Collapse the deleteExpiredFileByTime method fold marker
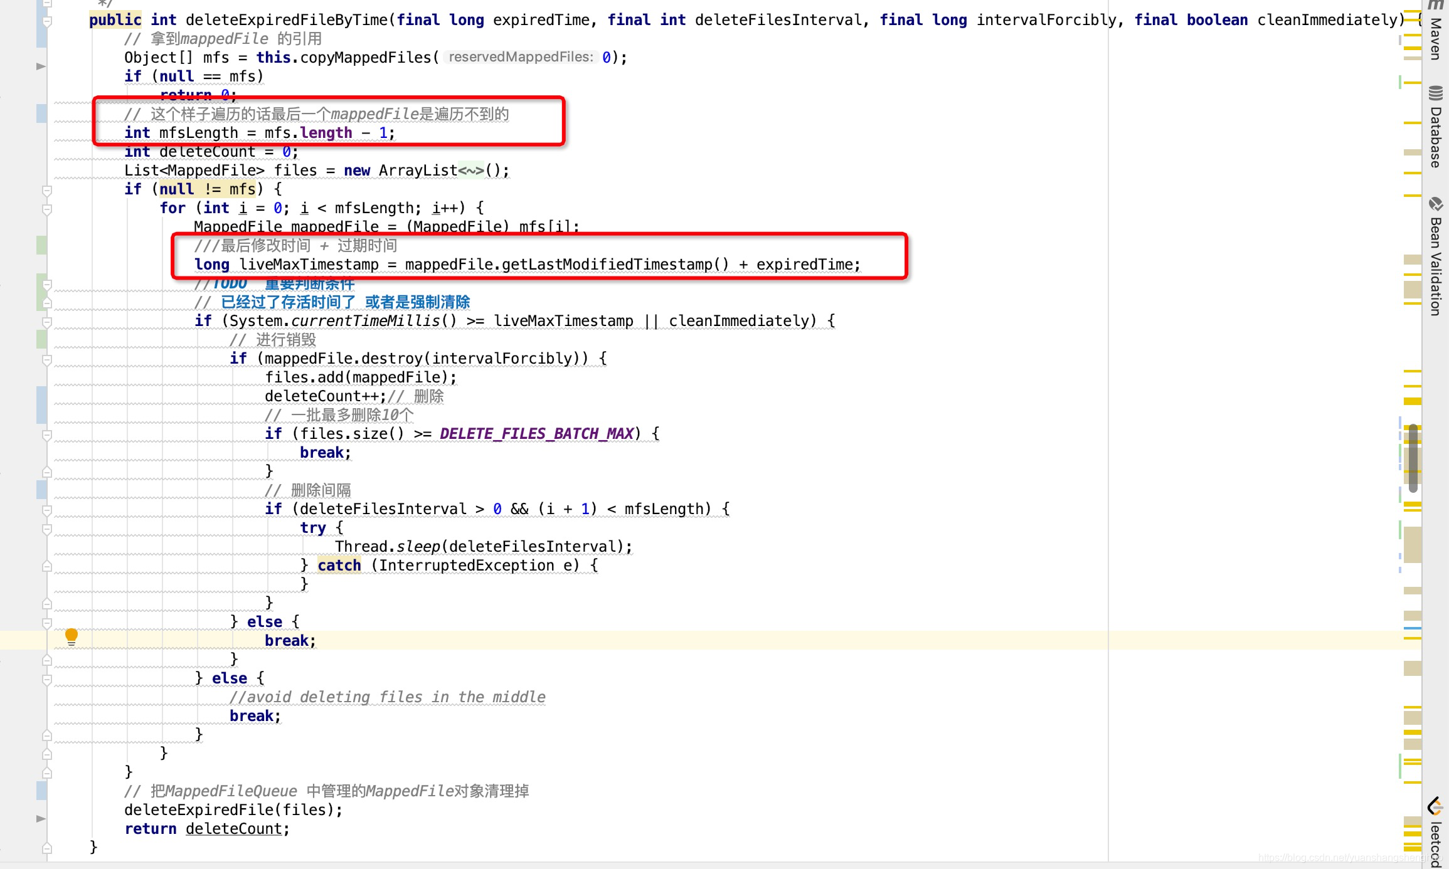 (x=47, y=21)
